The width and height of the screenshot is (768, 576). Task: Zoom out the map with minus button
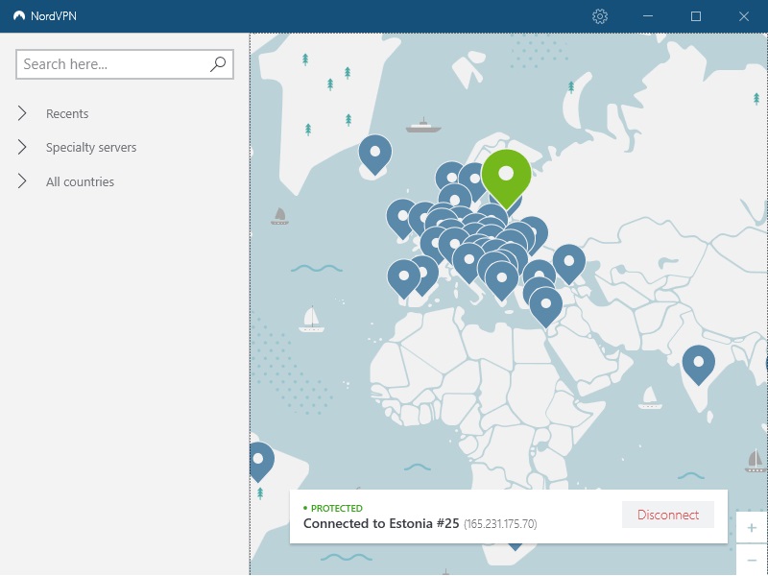752,560
